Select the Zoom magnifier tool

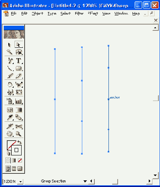point(19,134)
